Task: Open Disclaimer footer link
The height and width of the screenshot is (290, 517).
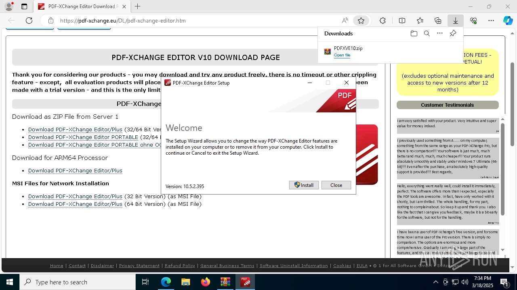Action: coord(102,266)
